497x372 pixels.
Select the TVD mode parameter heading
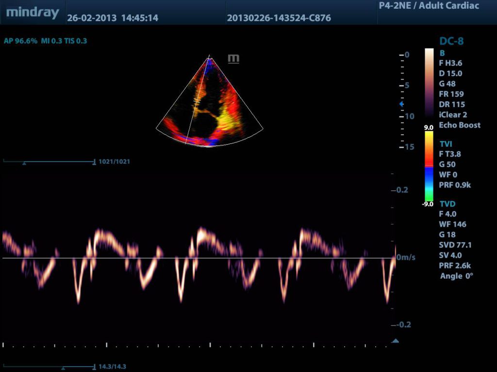click(x=447, y=203)
